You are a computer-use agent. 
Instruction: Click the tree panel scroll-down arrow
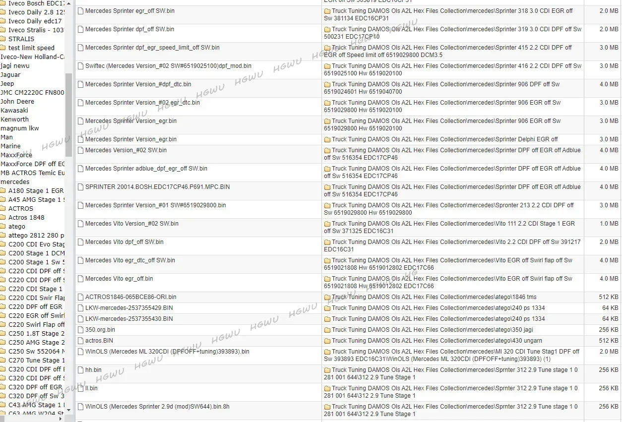pos(68,410)
